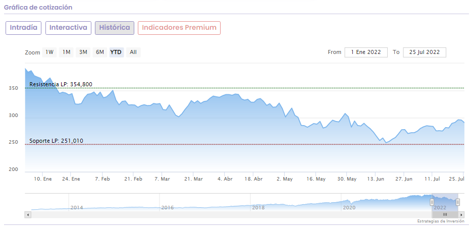
Task: Show All historical data
Action: pos(133,52)
